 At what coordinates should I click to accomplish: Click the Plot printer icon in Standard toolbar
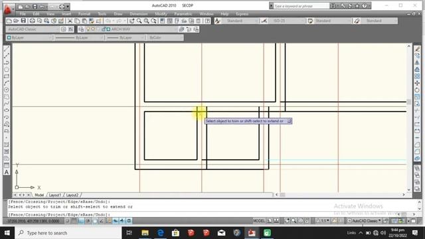pyautogui.click(x=33, y=21)
